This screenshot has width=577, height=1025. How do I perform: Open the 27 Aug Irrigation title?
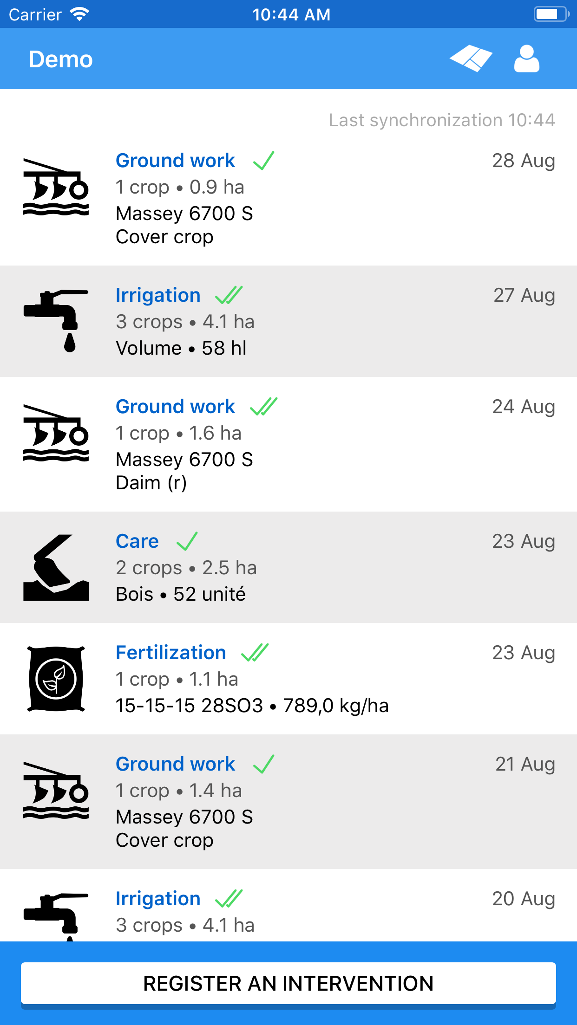click(x=158, y=295)
